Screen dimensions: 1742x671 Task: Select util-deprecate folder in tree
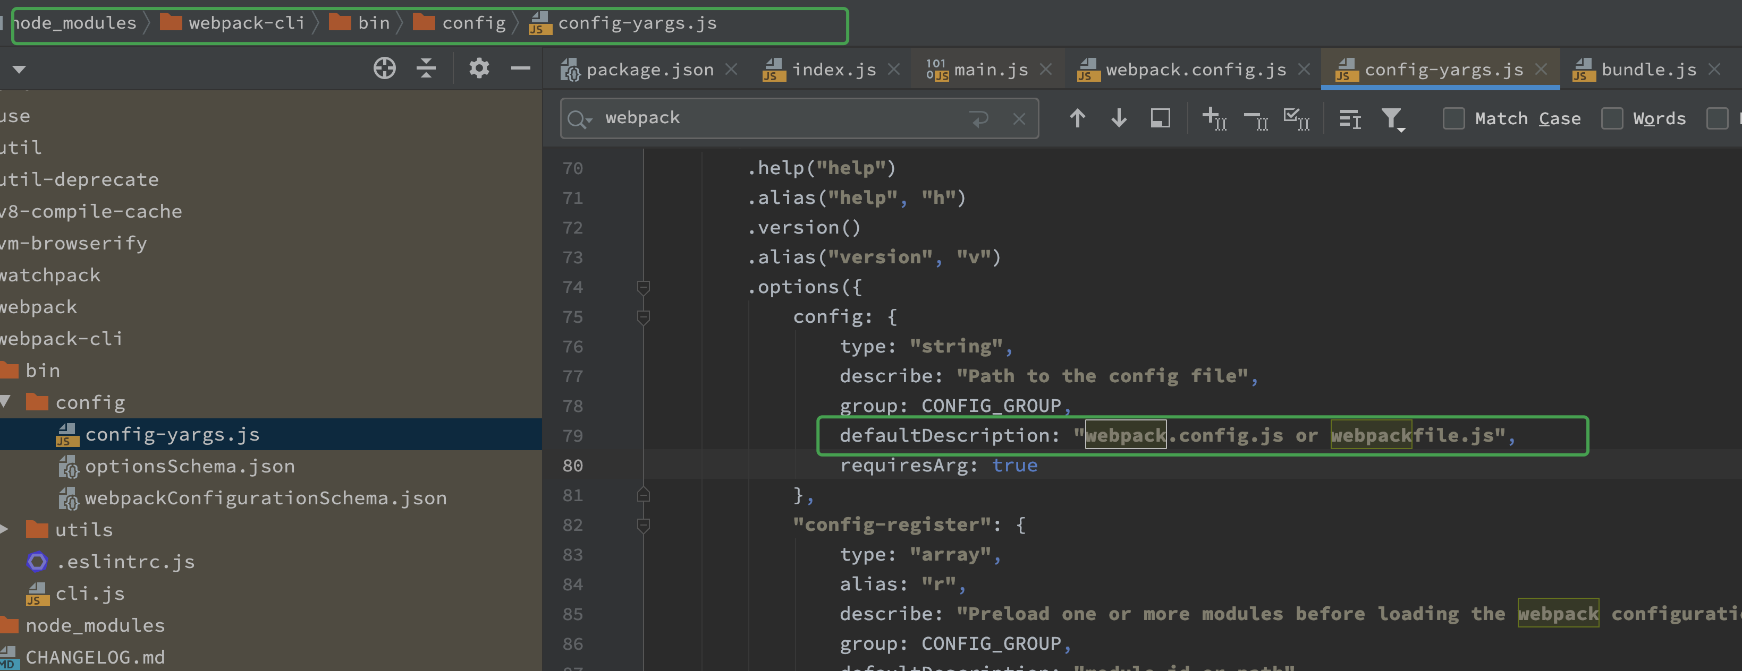(79, 179)
